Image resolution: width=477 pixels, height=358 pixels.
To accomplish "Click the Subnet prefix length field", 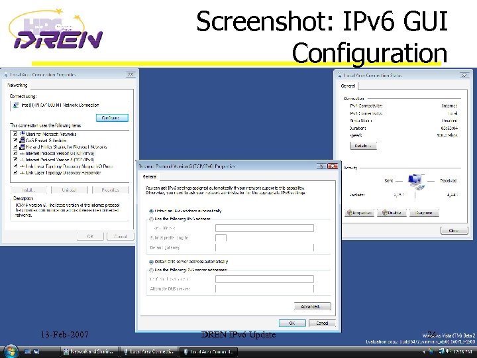I will pos(221,238).
